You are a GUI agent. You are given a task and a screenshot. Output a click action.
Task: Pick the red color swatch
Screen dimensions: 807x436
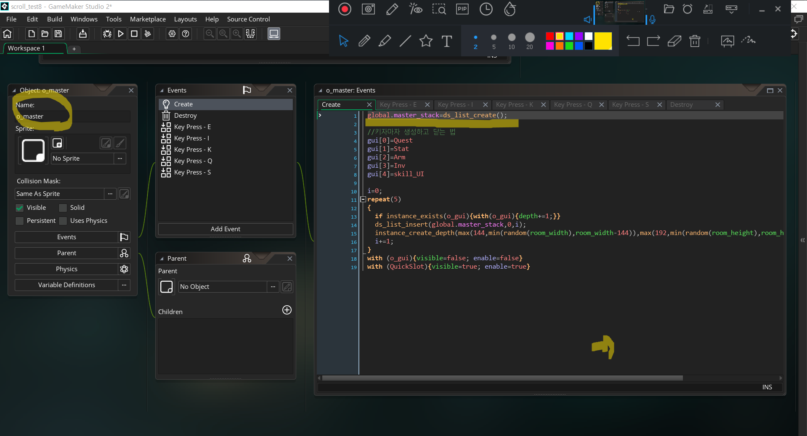pos(550,36)
